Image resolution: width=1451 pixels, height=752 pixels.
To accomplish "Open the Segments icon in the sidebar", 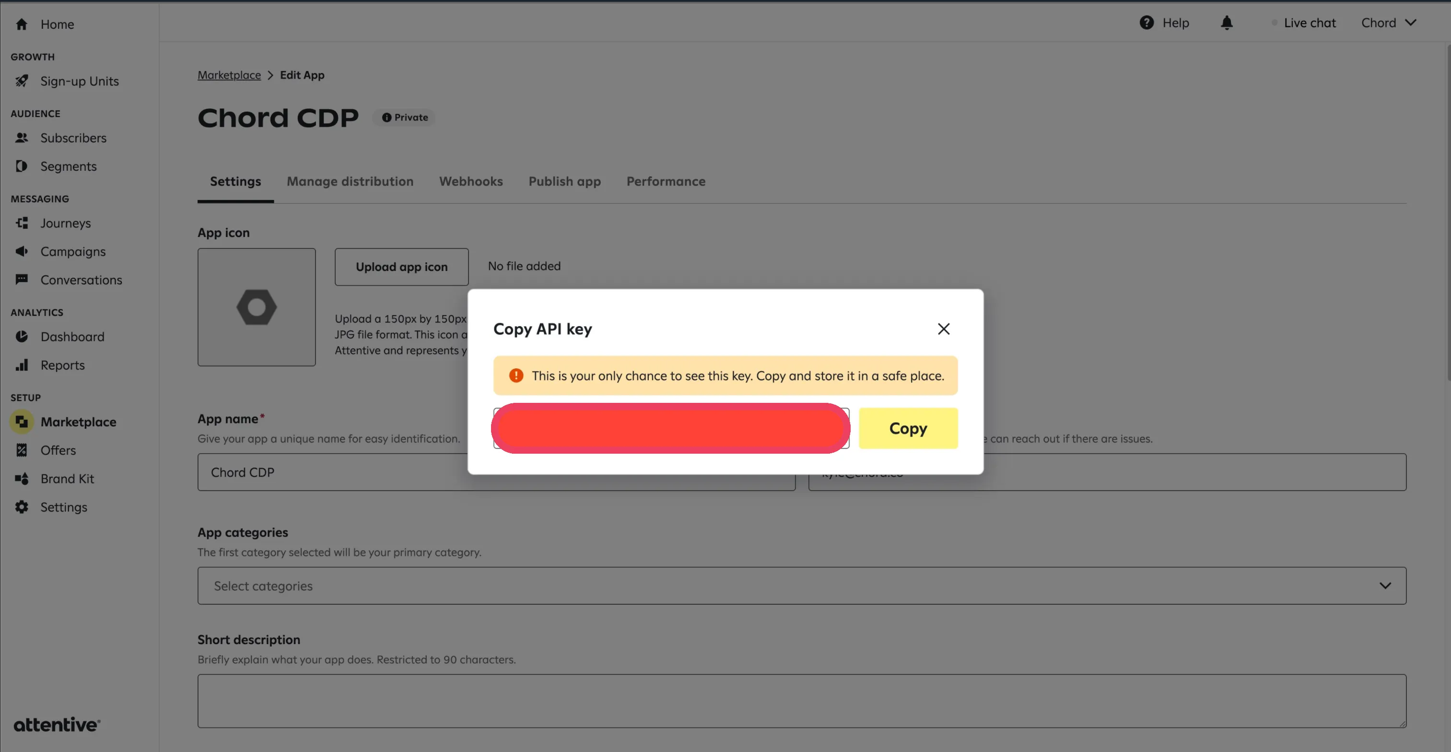I will point(22,166).
